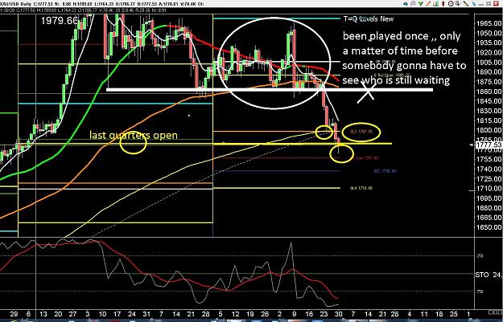Screen dimensions: 503x322
Task: Click date label 25 on the time axis
Action: click(x=454, y=314)
